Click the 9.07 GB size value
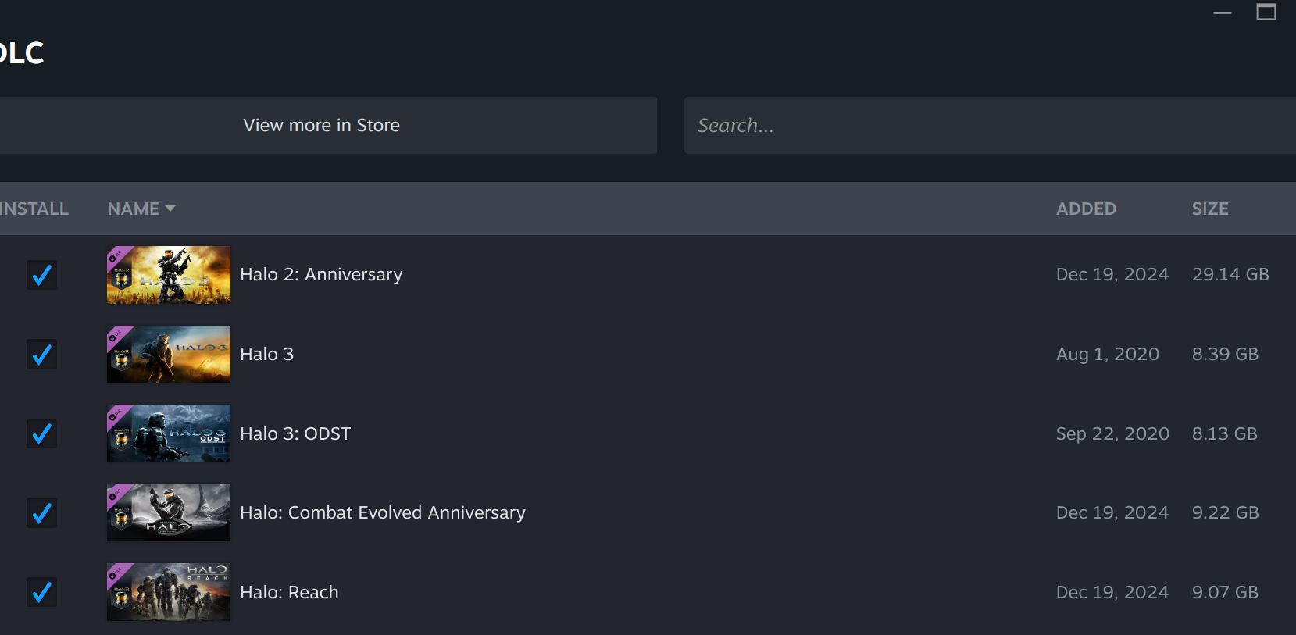 (x=1225, y=592)
